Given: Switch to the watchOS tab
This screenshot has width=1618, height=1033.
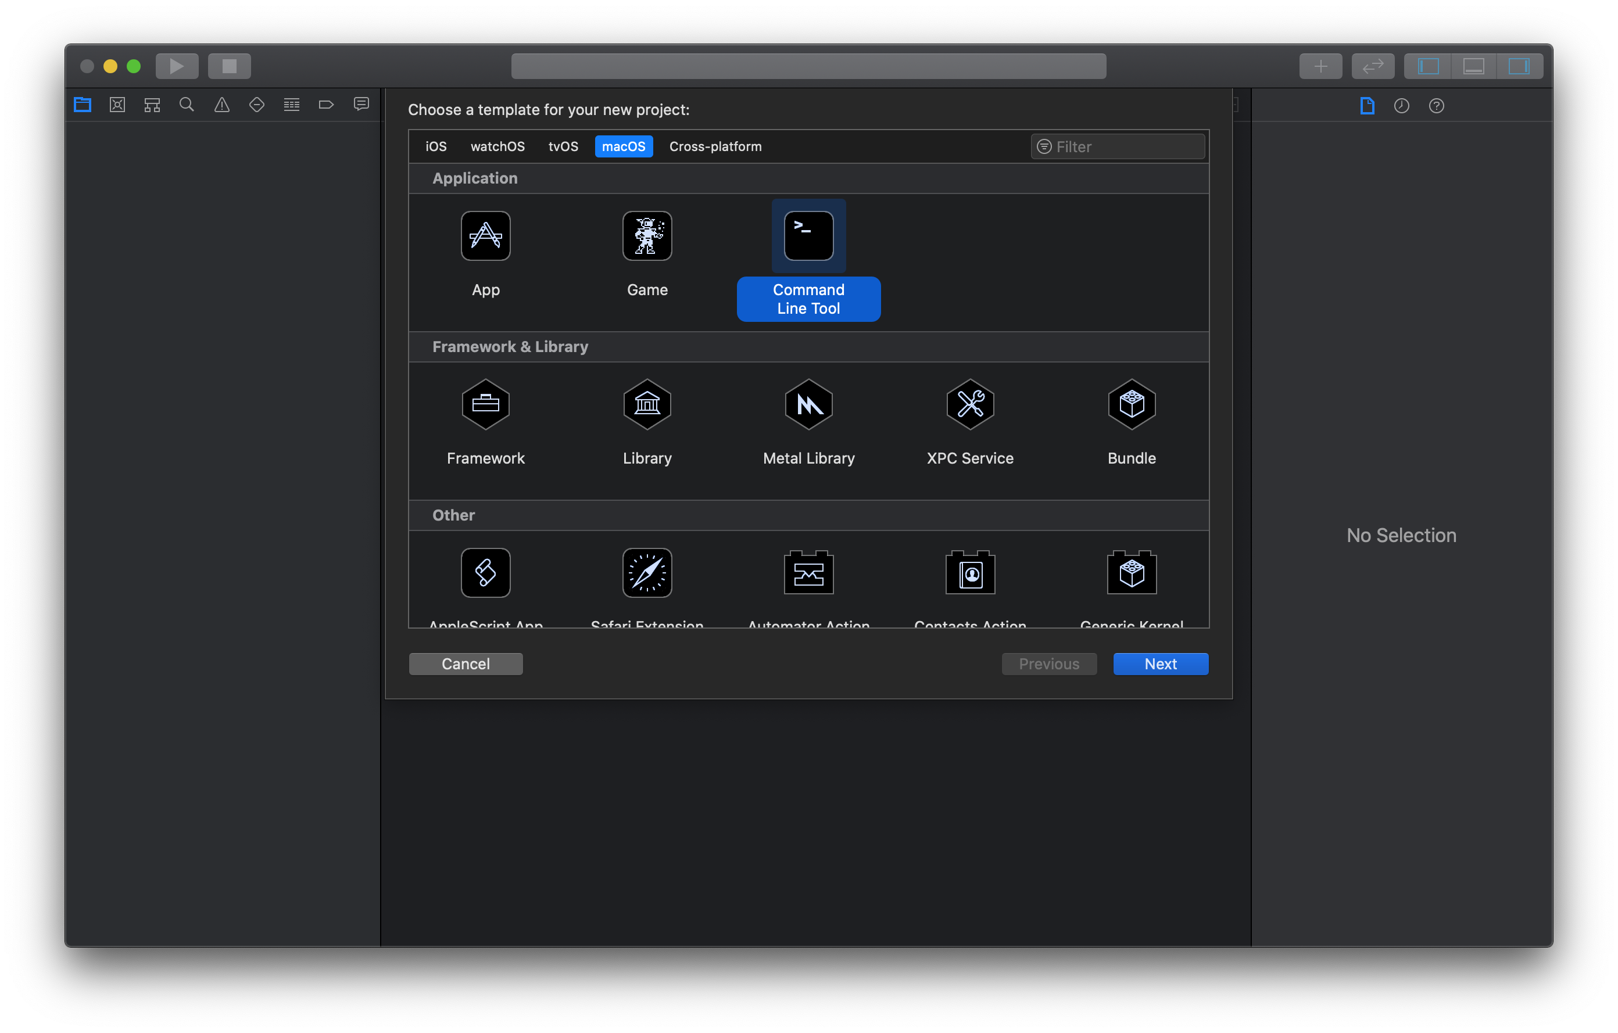Looking at the screenshot, I should pos(495,146).
